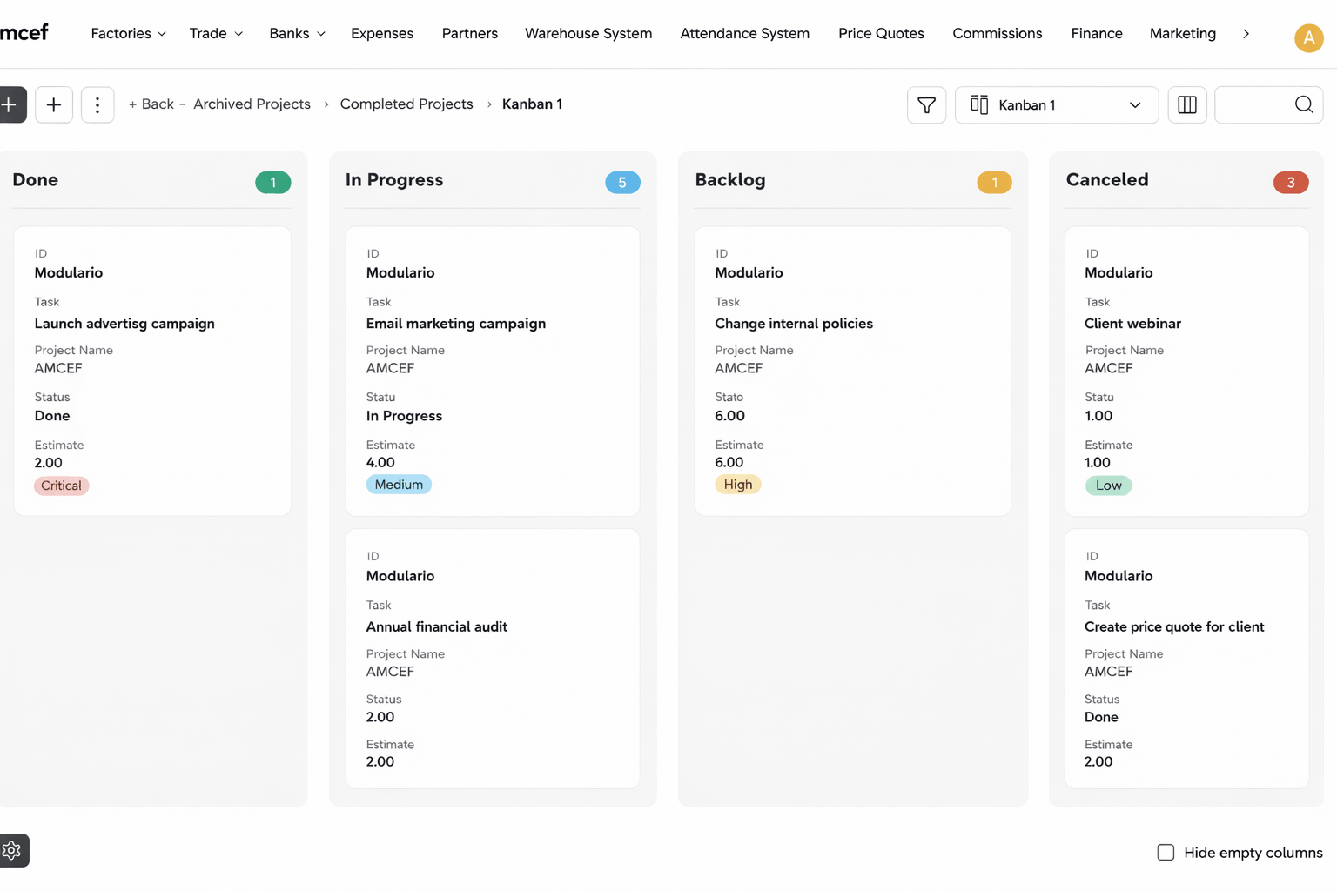Click the Completed Projects breadcrumb link
The width and height of the screenshot is (1337, 891).
coord(406,104)
